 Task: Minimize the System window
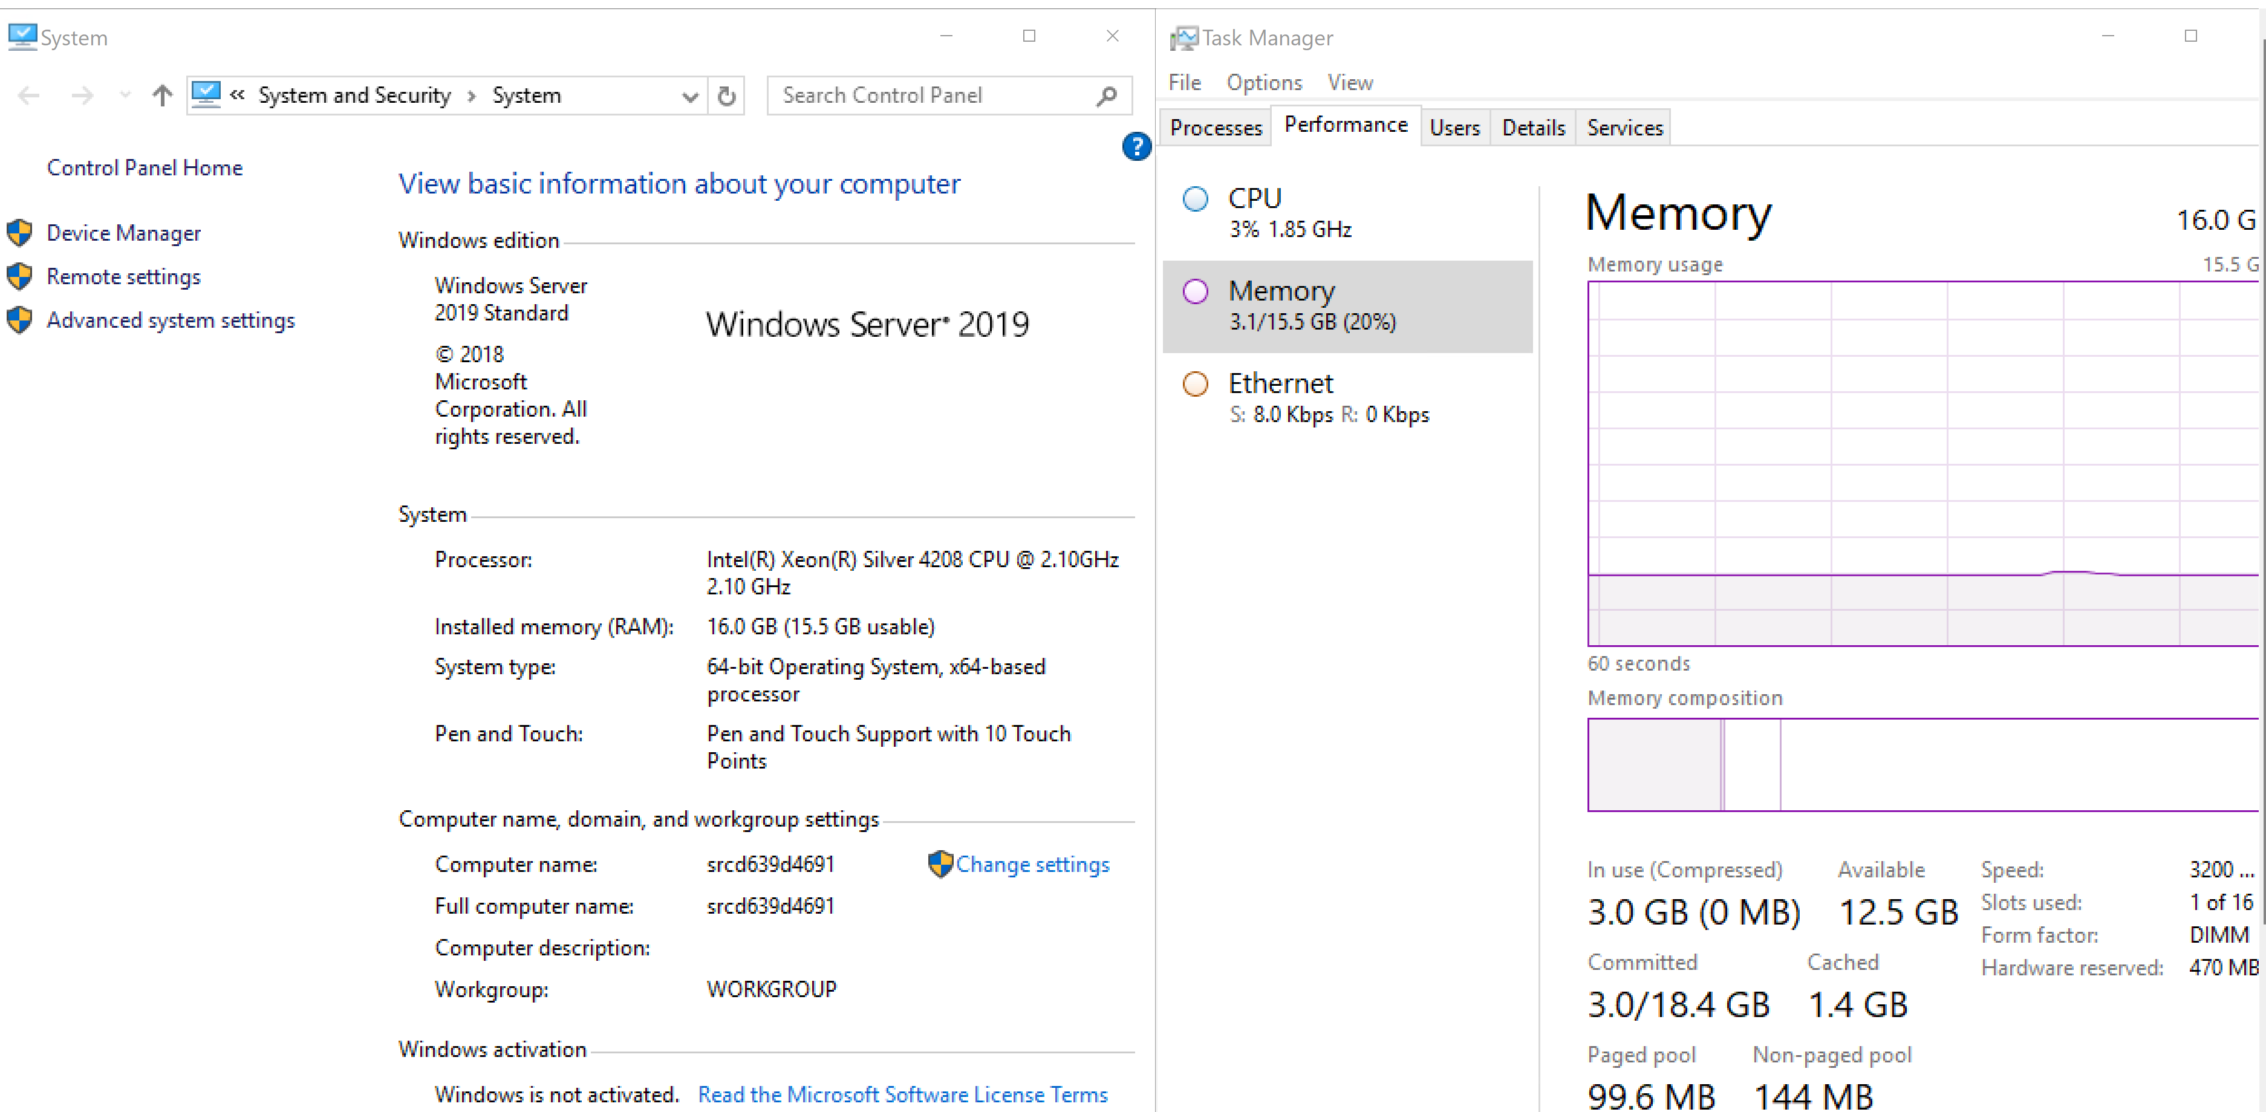[x=946, y=36]
